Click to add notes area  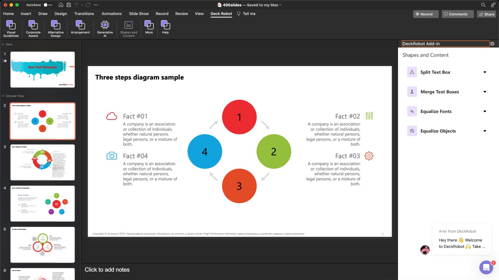click(239, 270)
